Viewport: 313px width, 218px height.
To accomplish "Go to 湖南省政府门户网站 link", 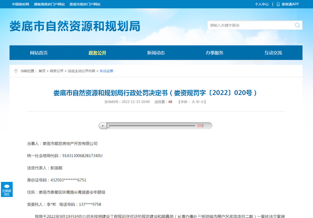I will [49, 4].
